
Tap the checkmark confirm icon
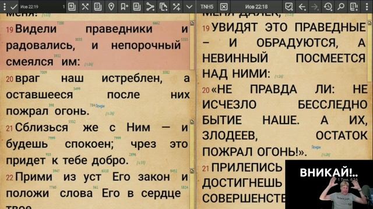14,7
